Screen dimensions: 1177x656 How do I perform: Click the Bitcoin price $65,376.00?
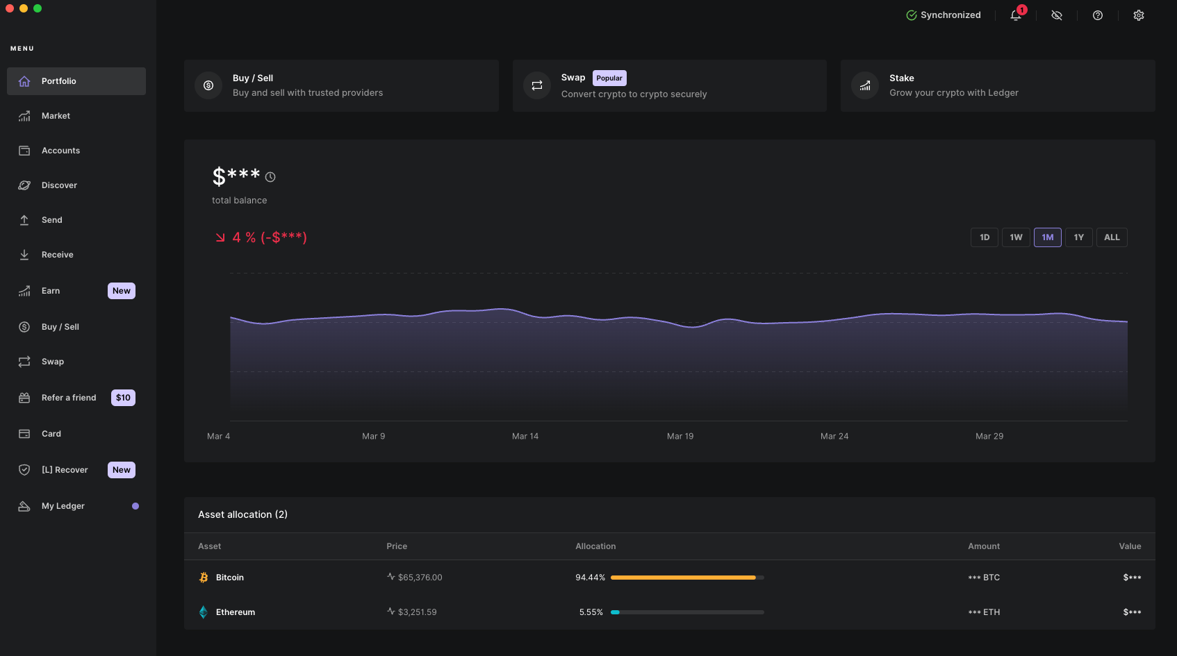point(420,578)
